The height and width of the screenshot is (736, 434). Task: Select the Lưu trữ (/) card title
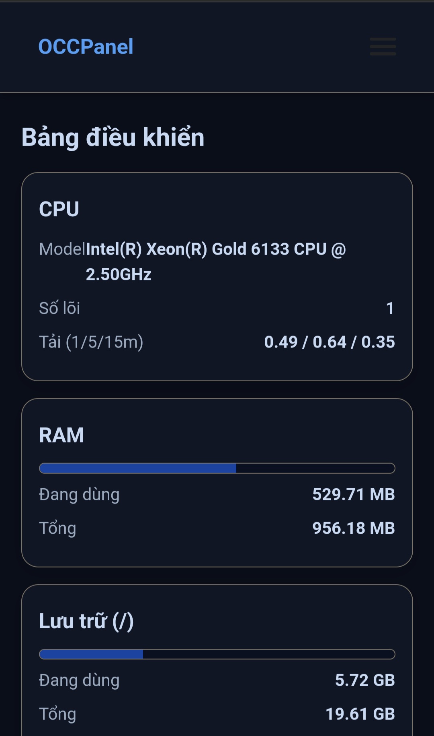coord(86,621)
